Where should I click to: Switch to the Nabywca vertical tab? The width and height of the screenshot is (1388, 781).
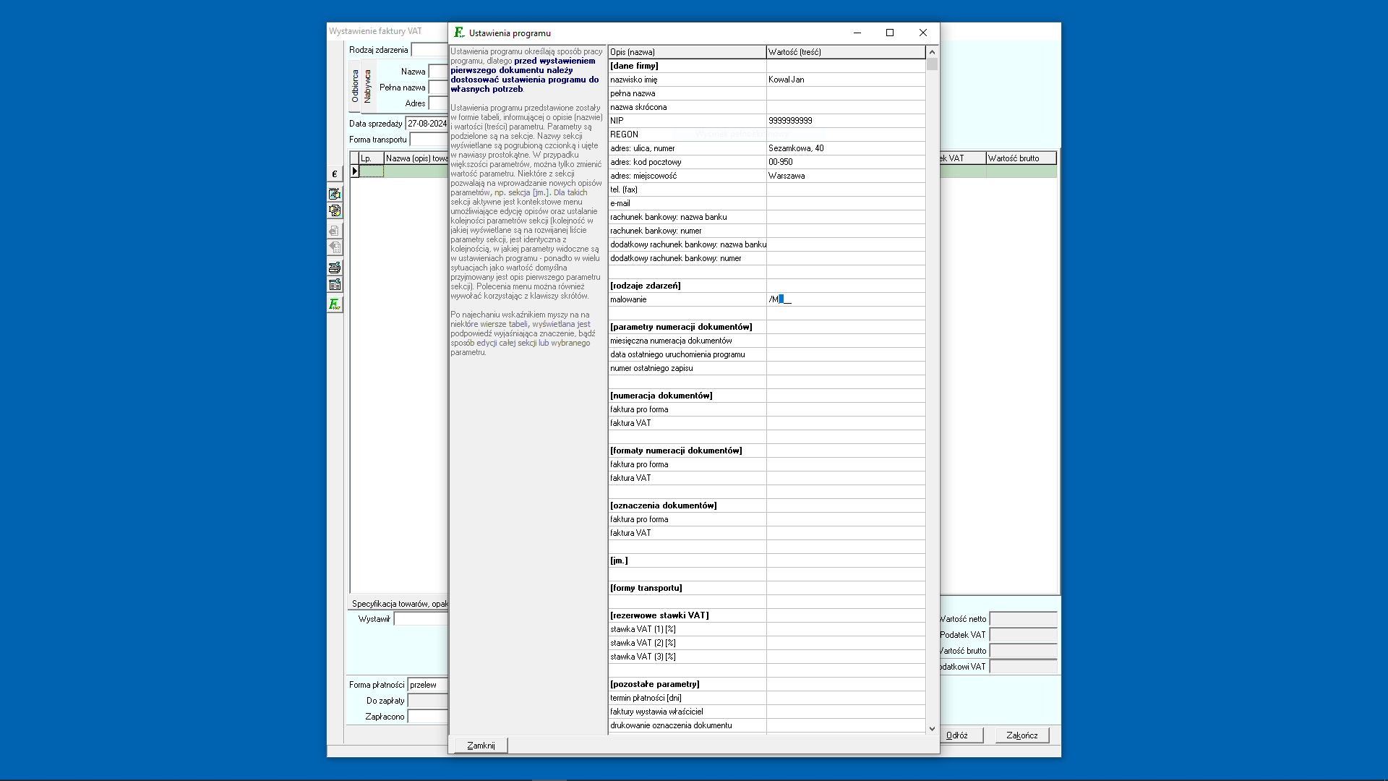(367, 86)
